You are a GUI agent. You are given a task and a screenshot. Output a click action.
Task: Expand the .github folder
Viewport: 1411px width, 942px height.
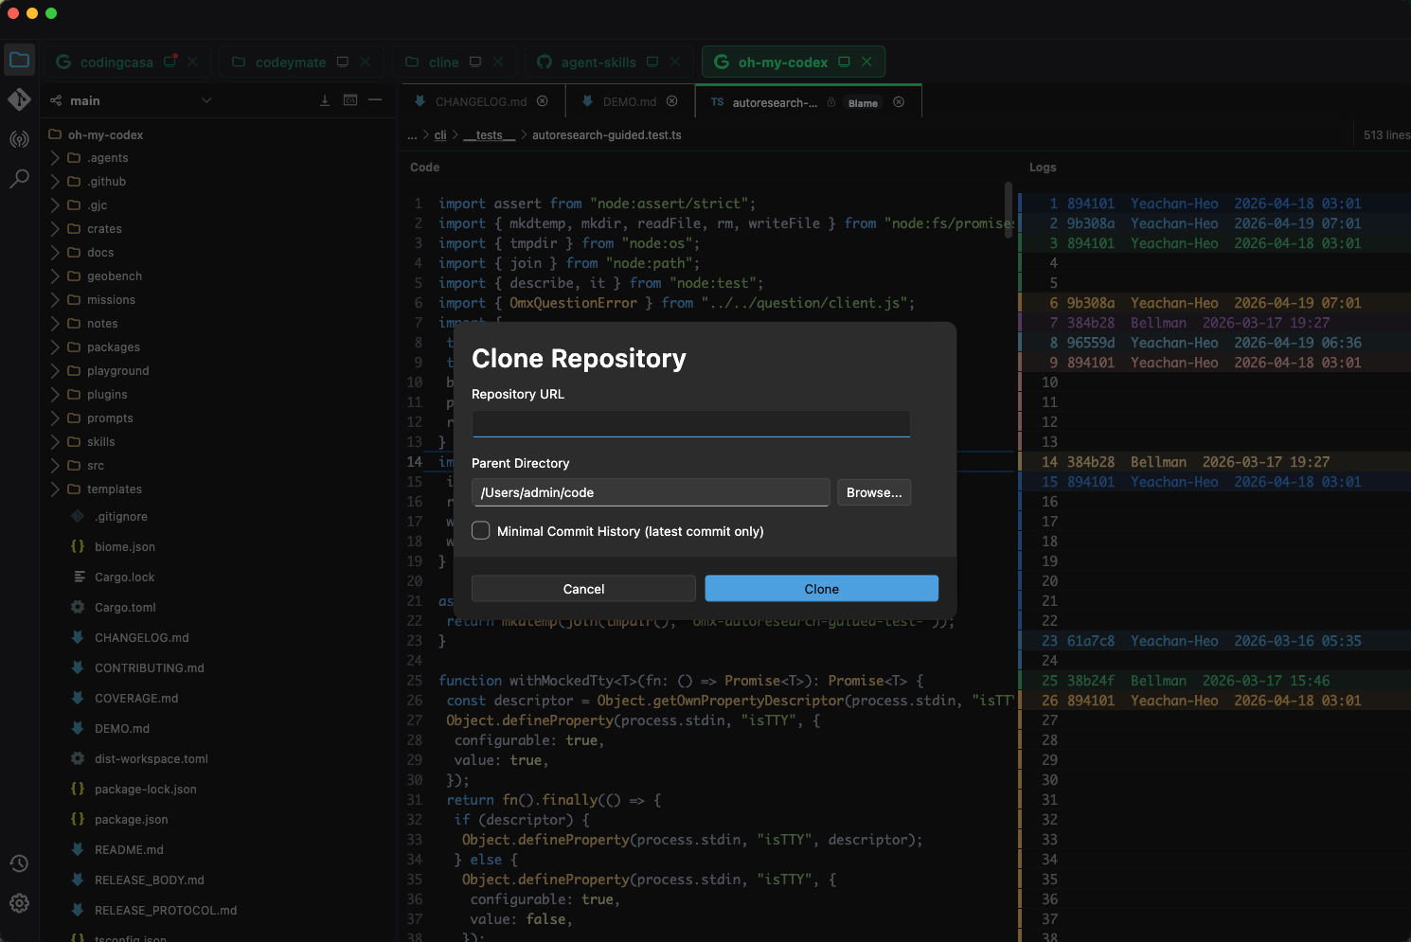(55, 182)
